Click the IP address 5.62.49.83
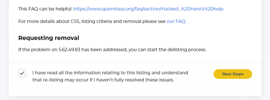The image size is (270, 100). pos(70,50)
